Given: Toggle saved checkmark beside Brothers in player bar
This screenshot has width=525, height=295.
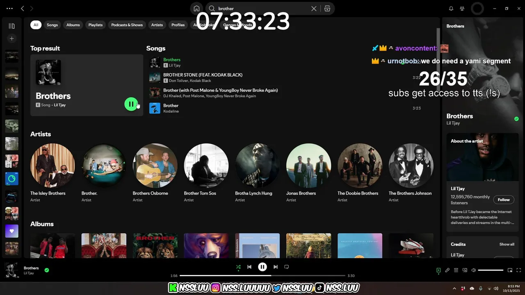Looking at the screenshot, I should (47, 270).
